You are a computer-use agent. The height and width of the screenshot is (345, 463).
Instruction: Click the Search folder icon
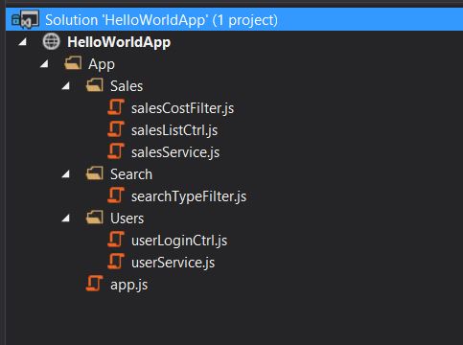coord(95,173)
